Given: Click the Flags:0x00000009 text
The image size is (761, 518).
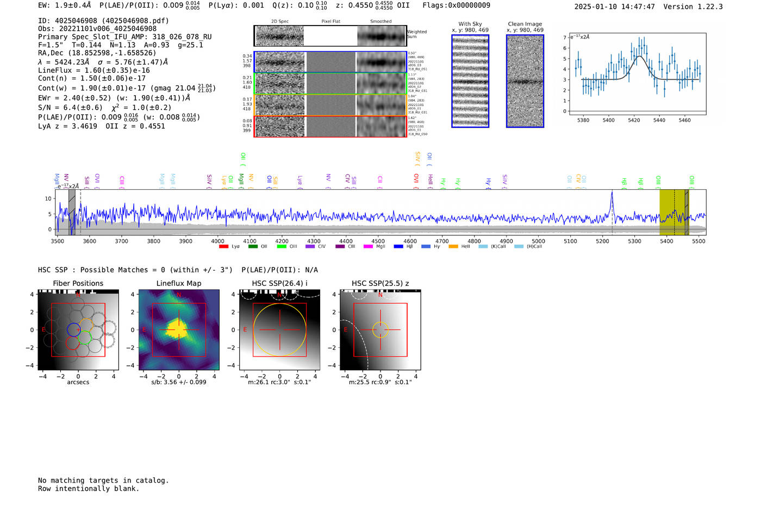Looking at the screenshot, I should pyautogui.click(x=457, y=5).
